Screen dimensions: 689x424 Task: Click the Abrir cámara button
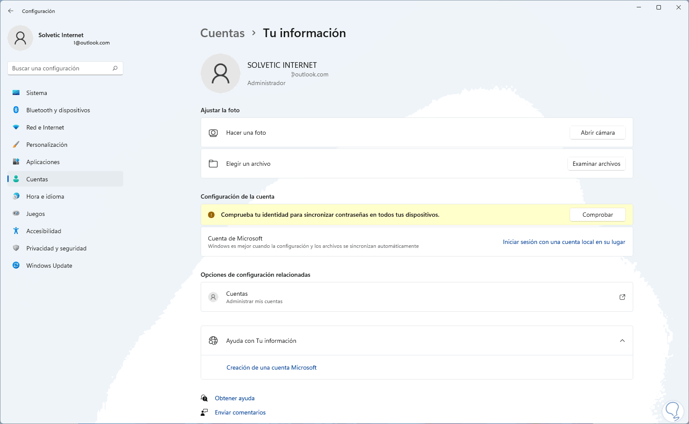point(598,133)
